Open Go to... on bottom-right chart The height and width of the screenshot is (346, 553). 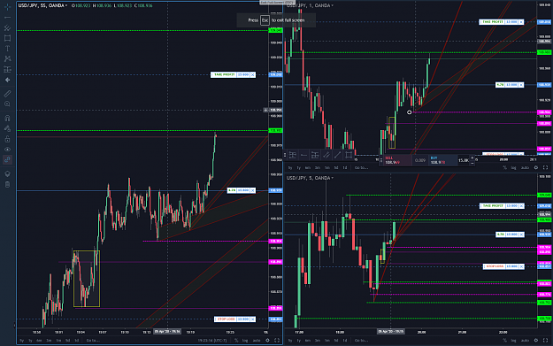pos(361,341)
